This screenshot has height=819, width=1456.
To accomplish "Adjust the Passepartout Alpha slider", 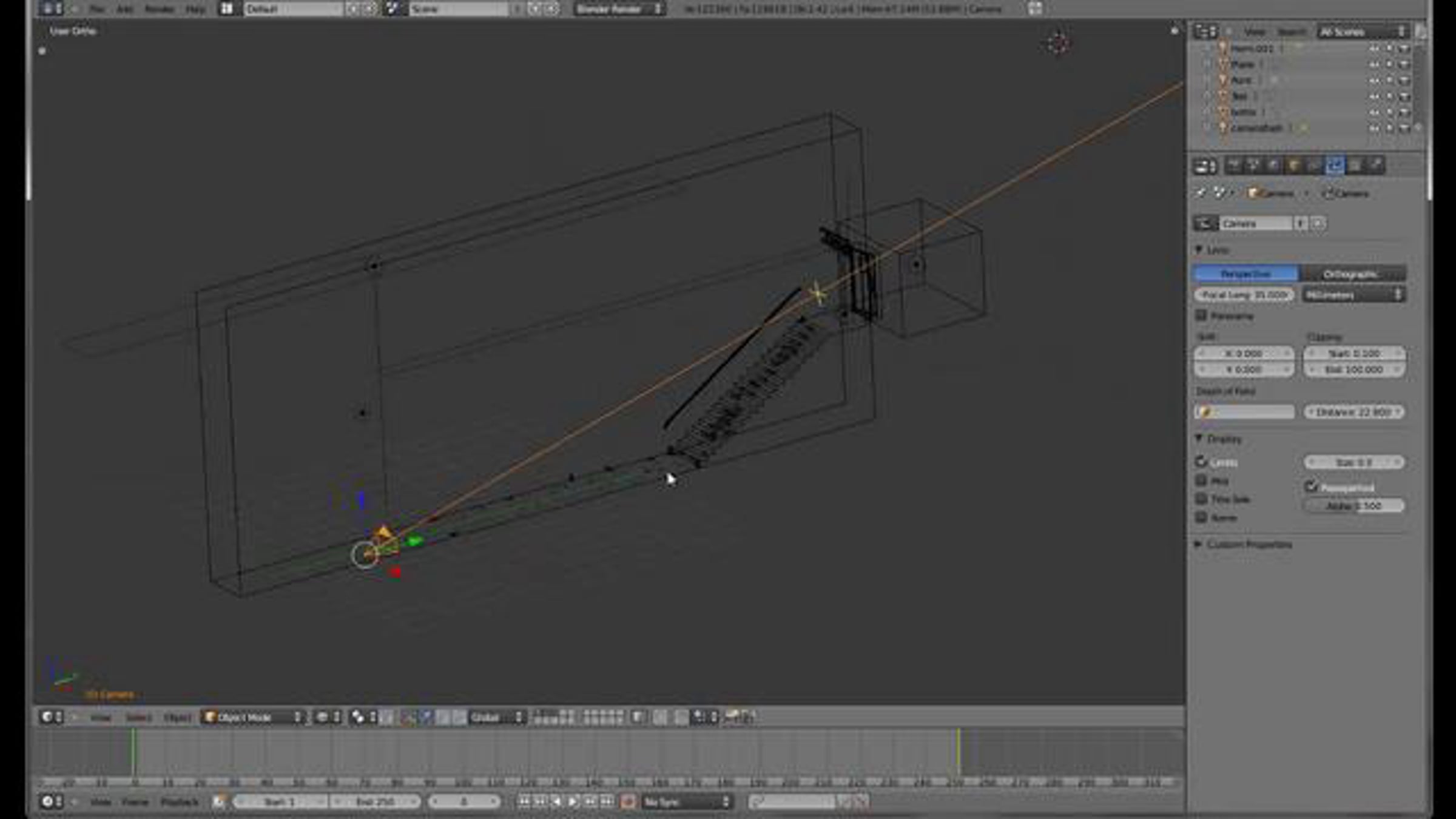I will pyautogui.click(x=1353, y=506).
